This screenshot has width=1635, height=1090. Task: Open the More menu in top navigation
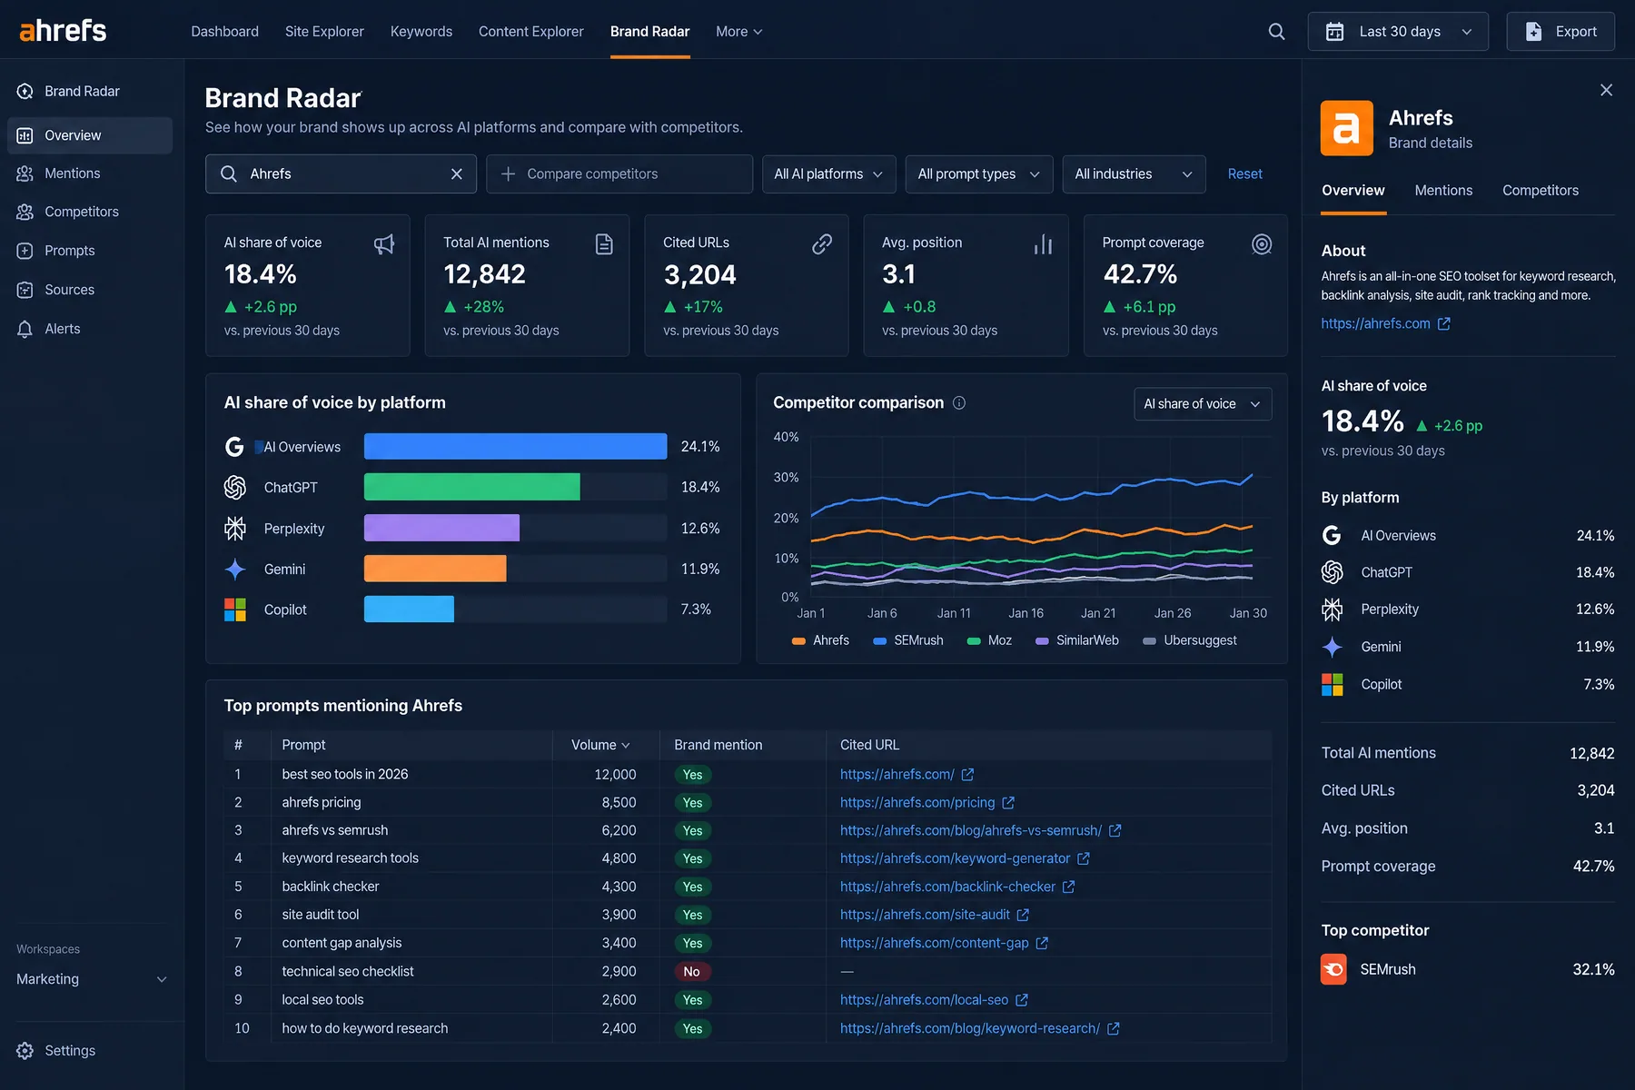tap(738, 32)
